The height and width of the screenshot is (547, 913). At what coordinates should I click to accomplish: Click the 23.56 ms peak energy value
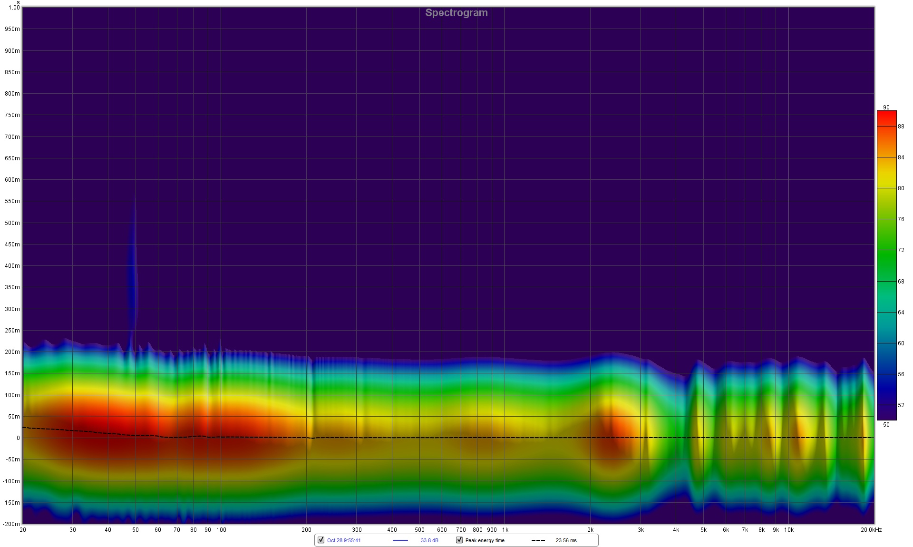[x=566, y=540]
